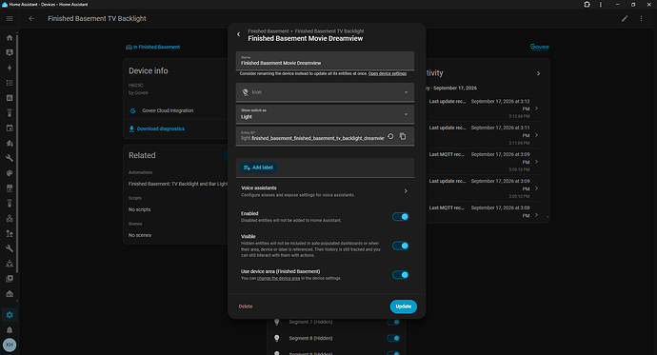Image resolution: width=657 pixels, height=355 pixels.
Task: Open the media play icon in sidebar
Action: [x=10, y=279]
